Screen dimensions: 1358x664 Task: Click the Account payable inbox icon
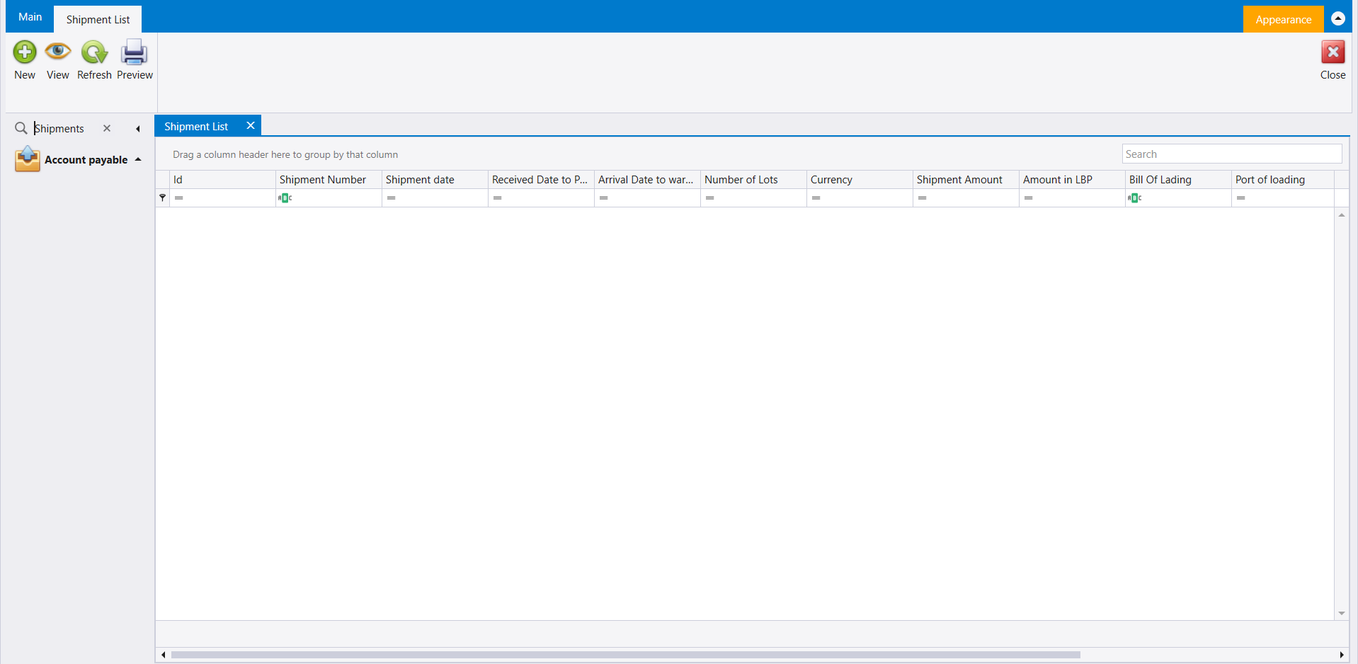point(27,159)
